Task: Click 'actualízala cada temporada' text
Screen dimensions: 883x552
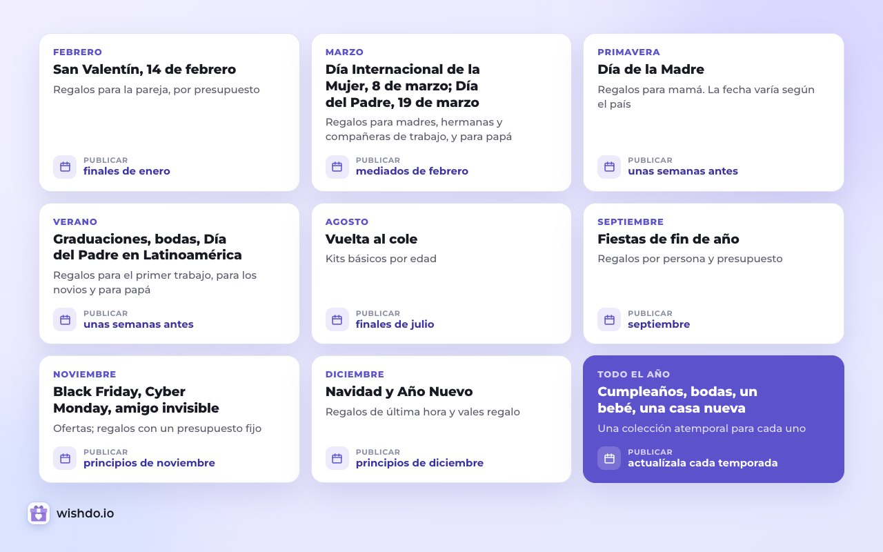Action: [x=702, y=463]
